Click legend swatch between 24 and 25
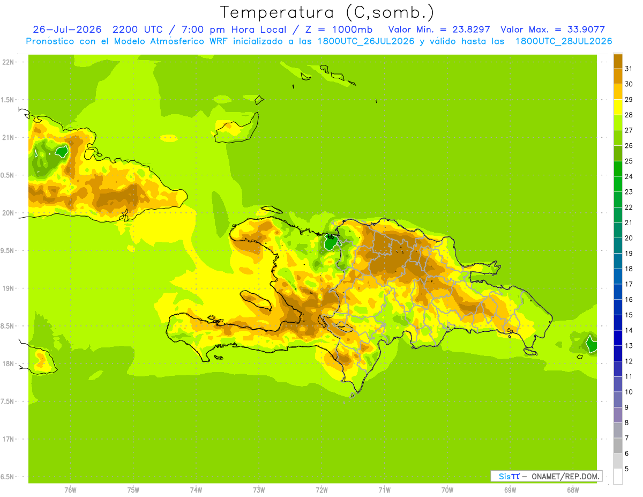This screenshot has width=643, height=497. (618, 168)
